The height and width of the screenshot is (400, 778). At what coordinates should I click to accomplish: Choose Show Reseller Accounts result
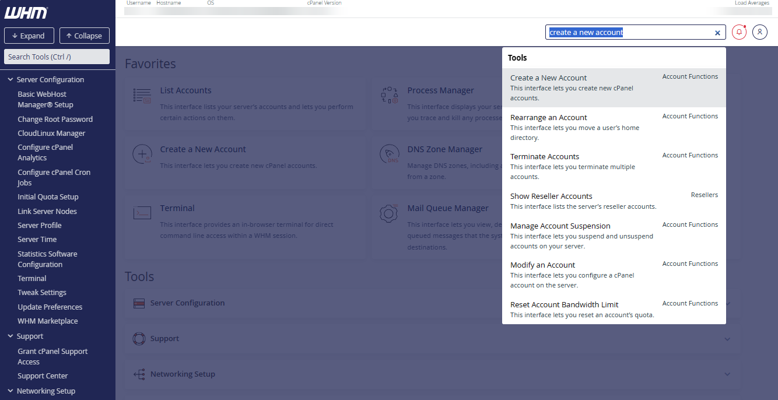[x=614, y=201]
